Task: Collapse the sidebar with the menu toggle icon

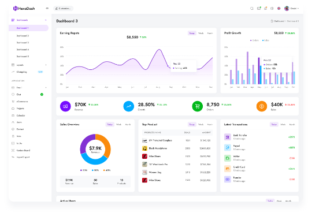Action: [47, 8]
